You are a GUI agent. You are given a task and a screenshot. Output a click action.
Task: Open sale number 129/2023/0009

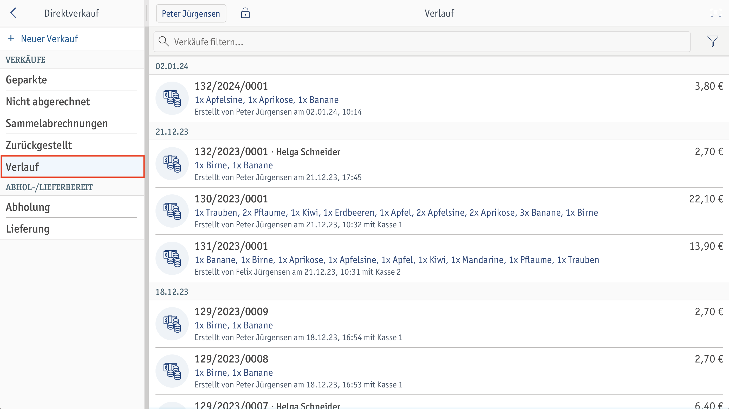[x=439, y=324]
